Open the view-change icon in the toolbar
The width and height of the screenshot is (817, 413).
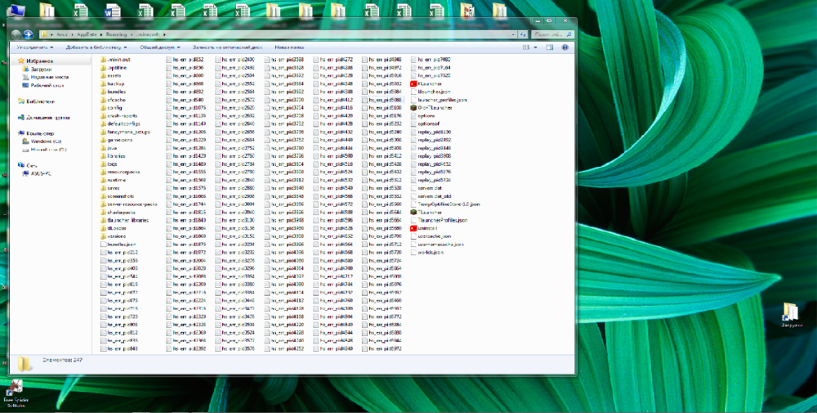526,47
